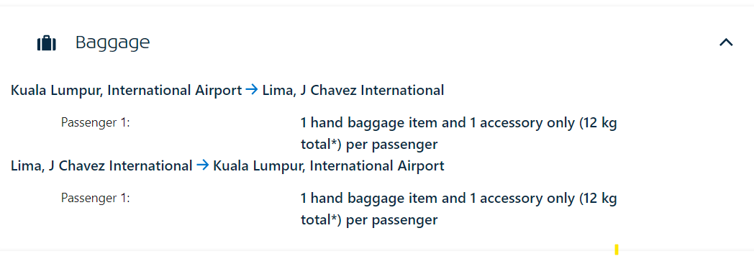Click the Passenger 1 label for the outbound flight
This screenshot has width=754, height=264.
pos(96,122)
